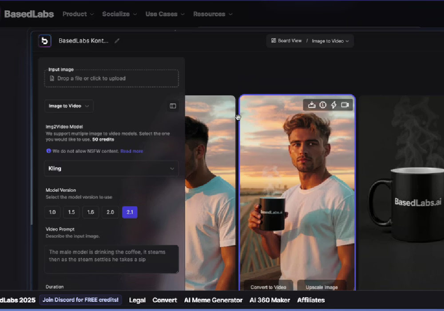
Task: Open the NSFW policy Read more link
Action: click(131, 151)
